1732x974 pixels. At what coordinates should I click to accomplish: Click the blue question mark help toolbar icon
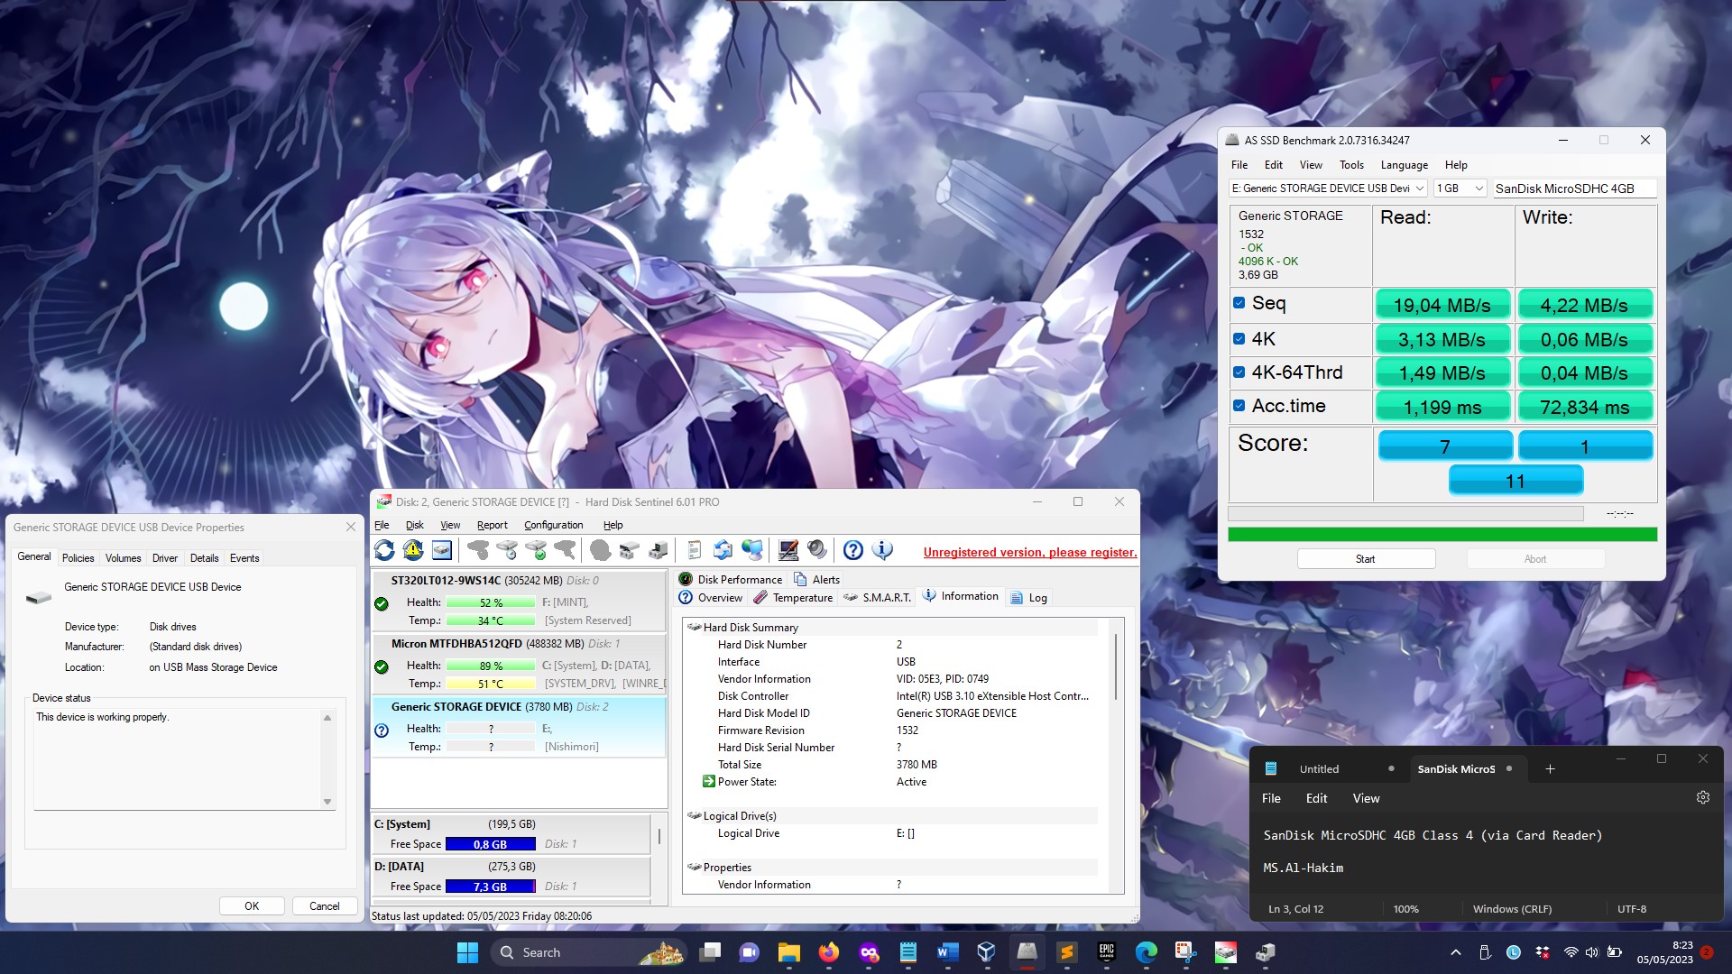(x=853, y=549)
